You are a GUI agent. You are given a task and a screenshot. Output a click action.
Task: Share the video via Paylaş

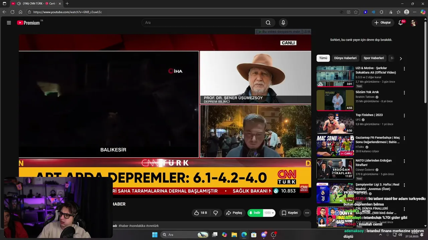coord(234,213)
